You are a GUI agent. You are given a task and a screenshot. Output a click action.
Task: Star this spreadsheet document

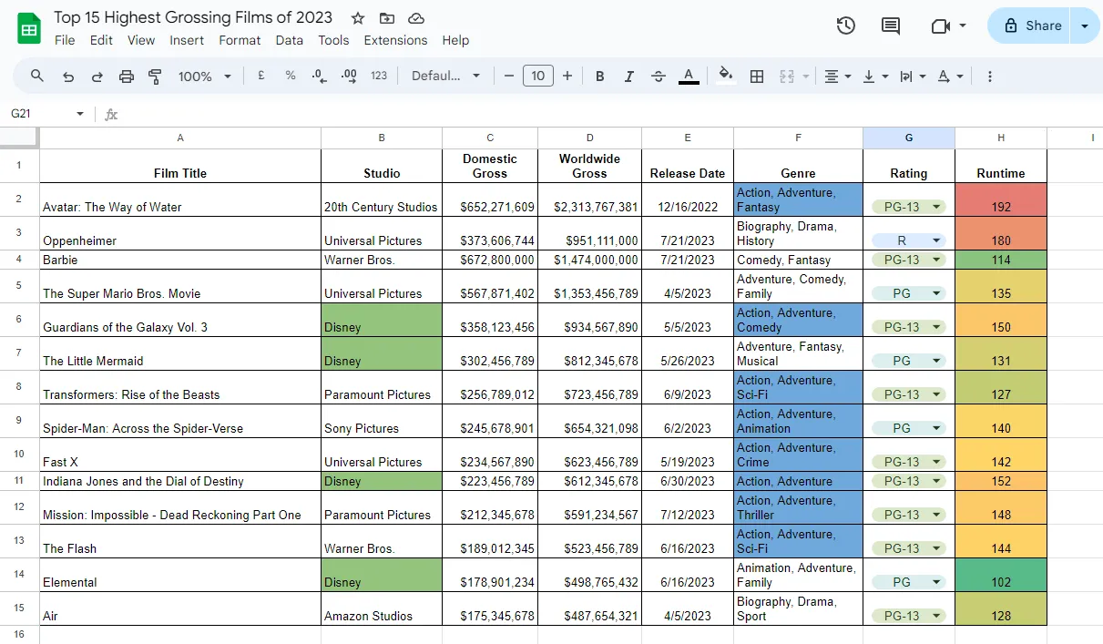pos(358,18)
